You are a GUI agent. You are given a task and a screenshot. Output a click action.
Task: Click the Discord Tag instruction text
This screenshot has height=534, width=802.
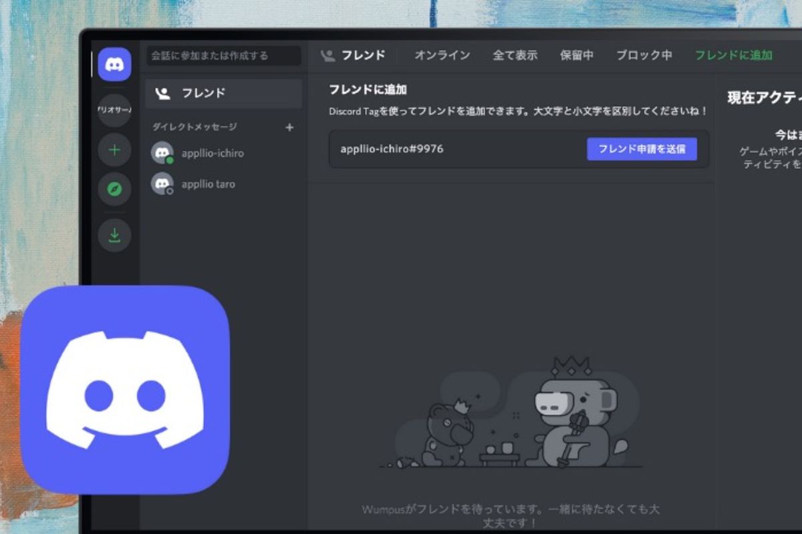(x=518, y=111)
